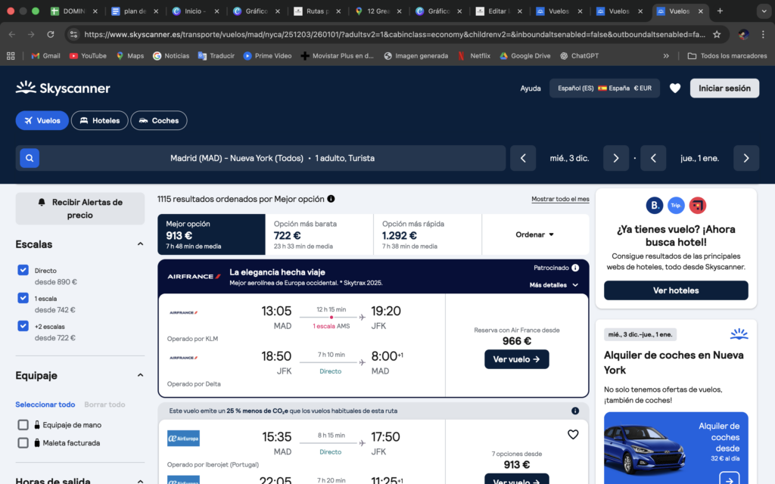
Task: Click the CO₂ emissions info icon
Action: [575, 411]
